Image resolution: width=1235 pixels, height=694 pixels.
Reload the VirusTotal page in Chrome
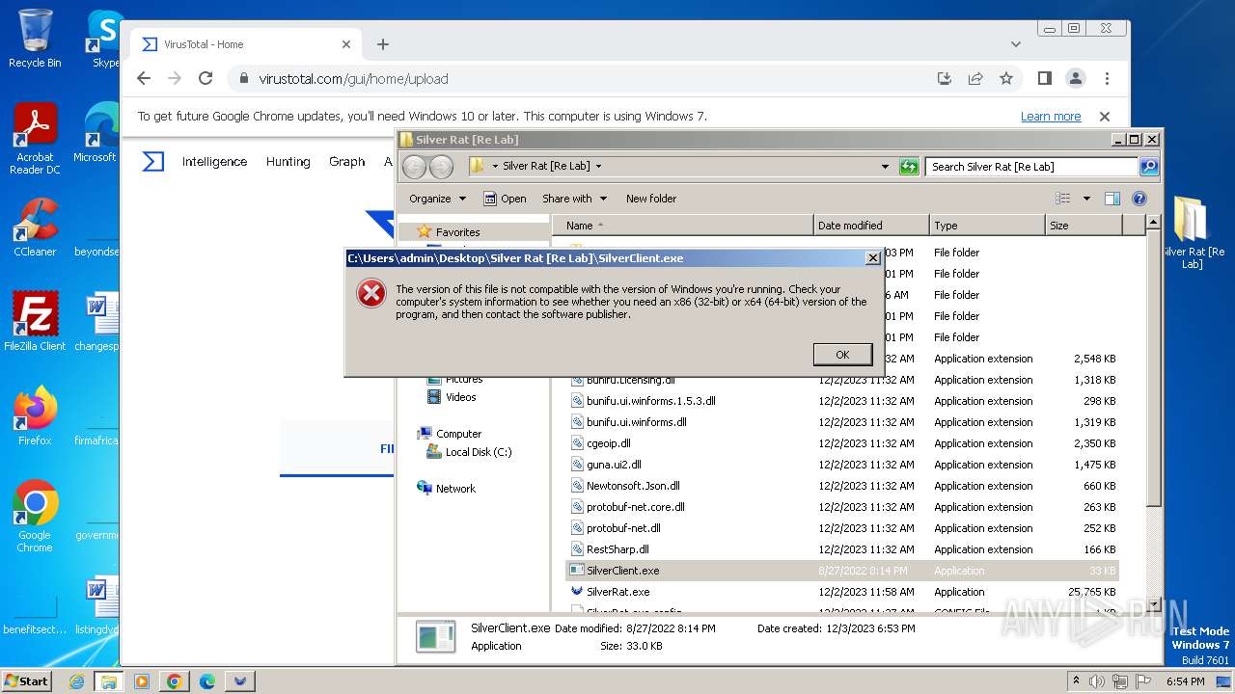pos(206,79)
